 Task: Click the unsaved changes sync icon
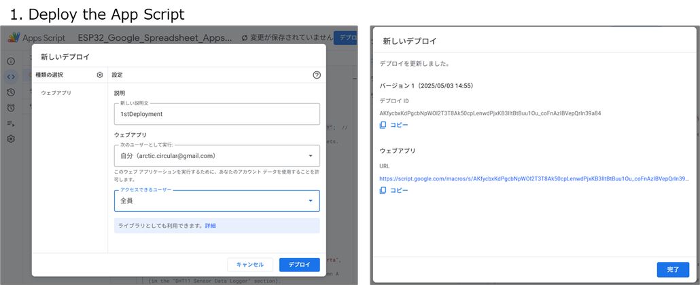(x=244, y=38)
